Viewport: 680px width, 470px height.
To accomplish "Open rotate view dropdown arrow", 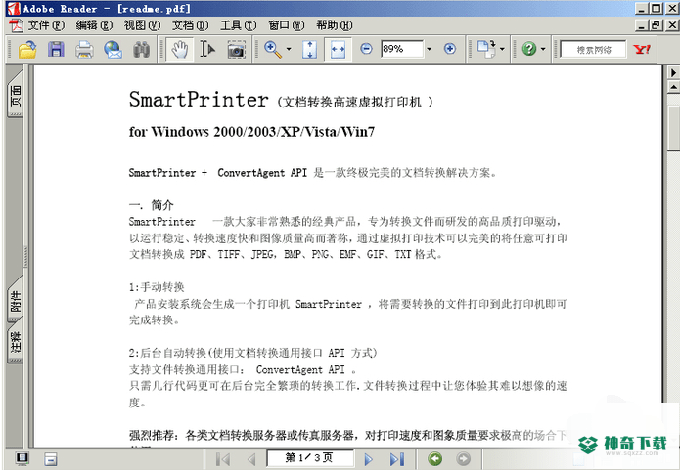I will point(502,49).
